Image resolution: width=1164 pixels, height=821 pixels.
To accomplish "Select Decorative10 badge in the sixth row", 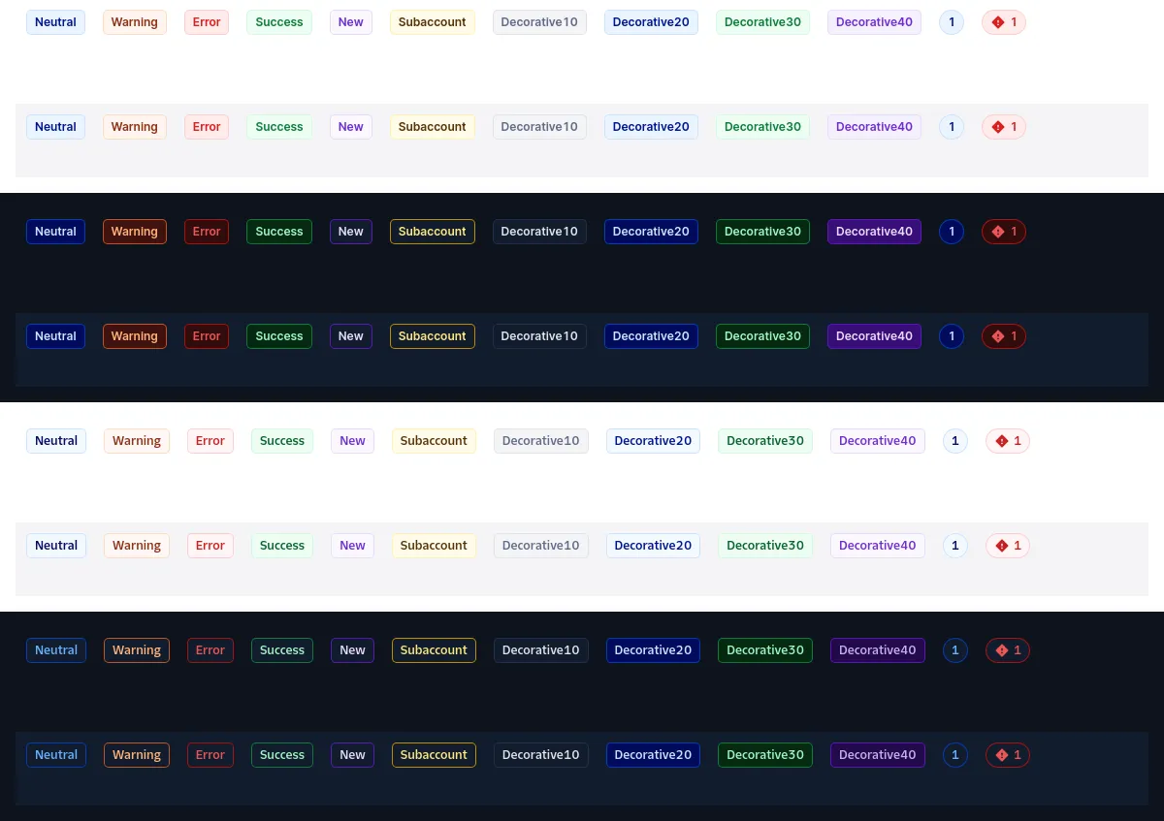I will point(541,546).
